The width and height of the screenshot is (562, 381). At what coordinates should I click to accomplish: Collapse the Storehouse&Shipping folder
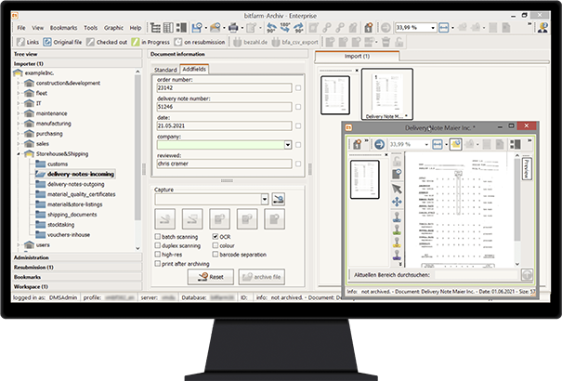tap(19, 154)
